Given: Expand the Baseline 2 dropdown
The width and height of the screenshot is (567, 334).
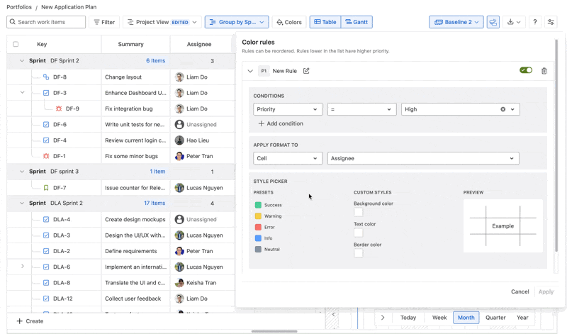Looking at the screenshot, I should click(456, 22).
